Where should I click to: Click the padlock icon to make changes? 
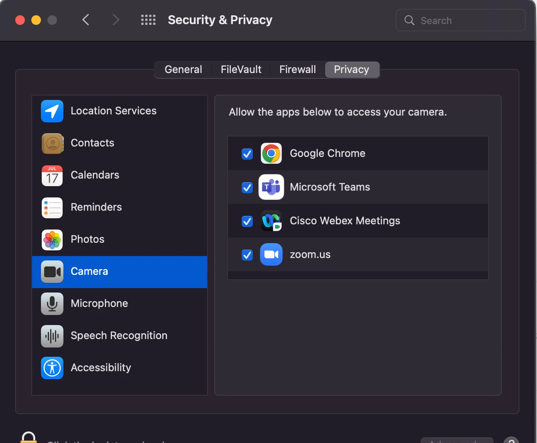point(29,437)
